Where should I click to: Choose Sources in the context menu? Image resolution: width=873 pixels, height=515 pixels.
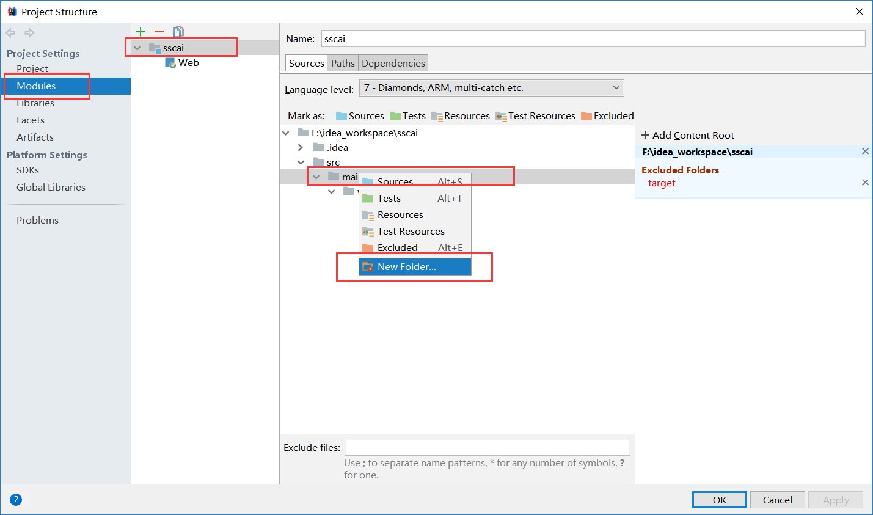click(415, 181)
